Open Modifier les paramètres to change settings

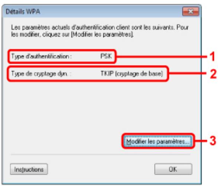[158, 141]
